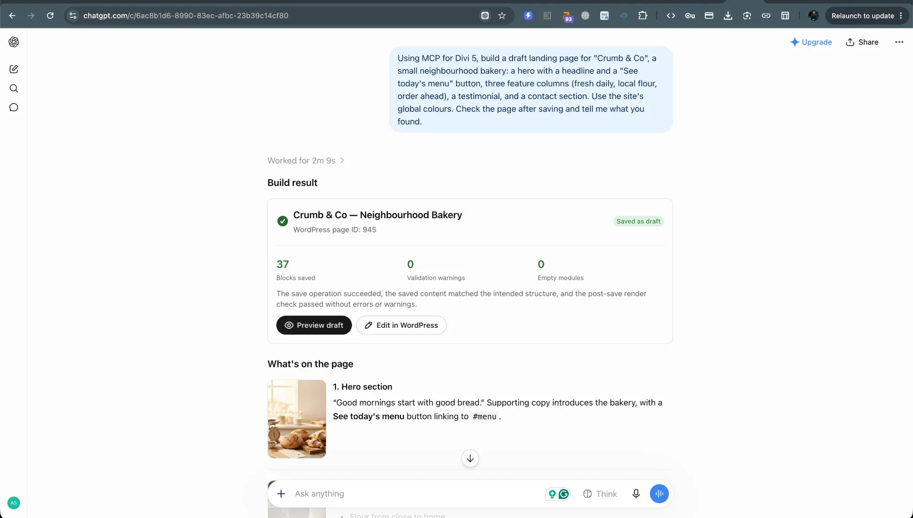Open conversation options three-dot menu
The width and height of the screenshot is (913, 518).
click(x=899, y=42)
